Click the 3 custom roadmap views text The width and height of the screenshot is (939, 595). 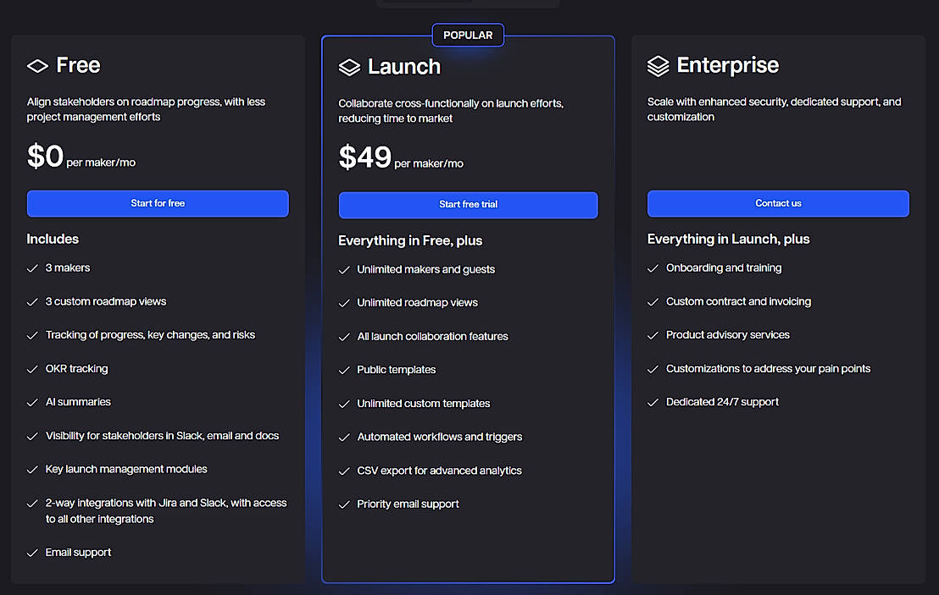[x=106, y=301]
